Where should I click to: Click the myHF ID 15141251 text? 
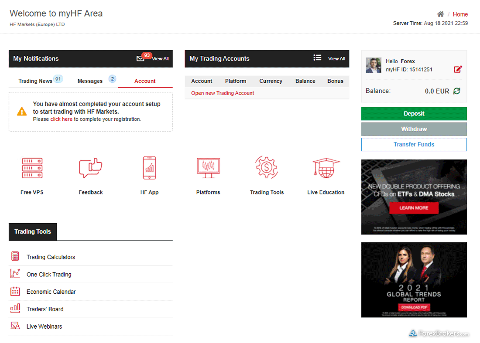coord(409,69)
